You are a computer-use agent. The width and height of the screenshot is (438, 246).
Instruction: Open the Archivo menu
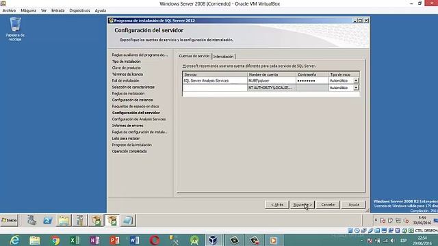(9, 10)
